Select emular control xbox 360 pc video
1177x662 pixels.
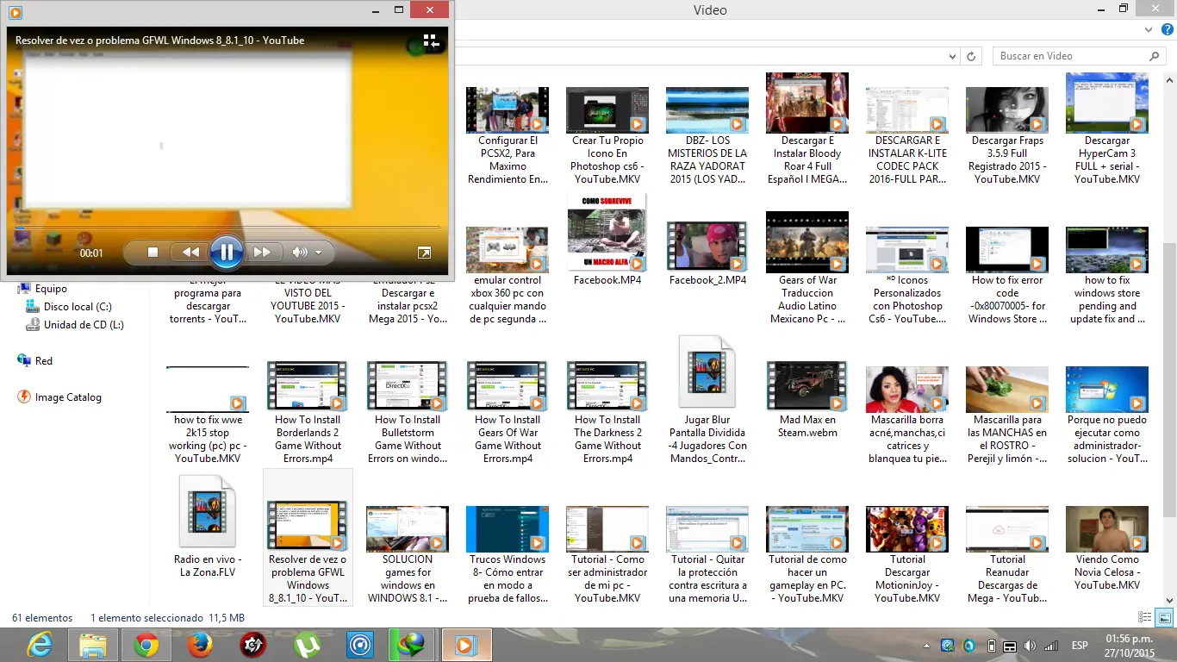coord(508,275)
